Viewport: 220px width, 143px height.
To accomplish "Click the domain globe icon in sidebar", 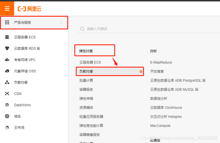I will (x=7, y=116).
